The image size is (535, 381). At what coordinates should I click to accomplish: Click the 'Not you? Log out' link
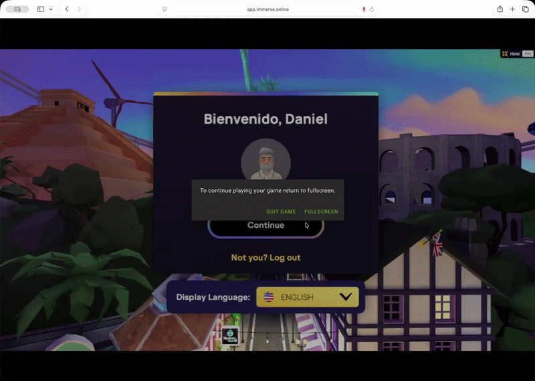265,258
